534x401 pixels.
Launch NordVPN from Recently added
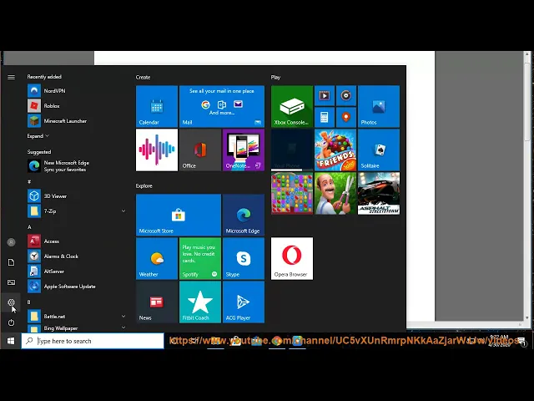pos(77,91)
